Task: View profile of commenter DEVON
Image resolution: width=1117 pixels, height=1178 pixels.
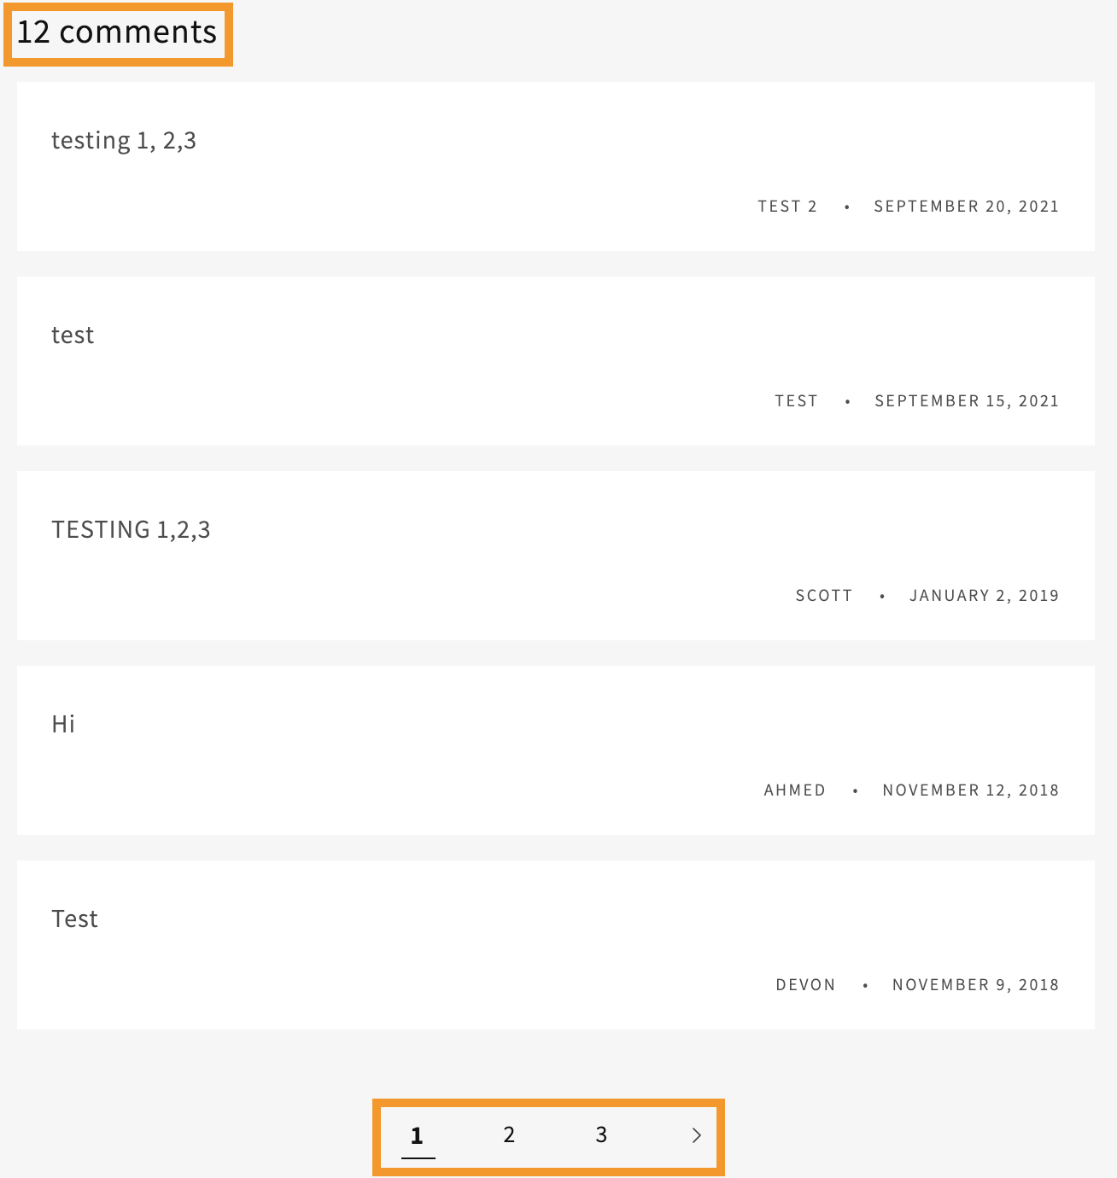Action: (805, 984)
